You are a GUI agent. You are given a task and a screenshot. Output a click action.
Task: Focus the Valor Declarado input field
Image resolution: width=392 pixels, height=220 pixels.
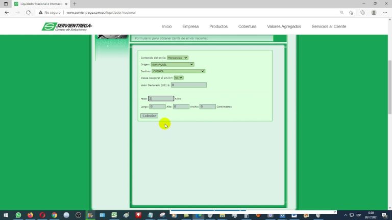tap(189, 85)
